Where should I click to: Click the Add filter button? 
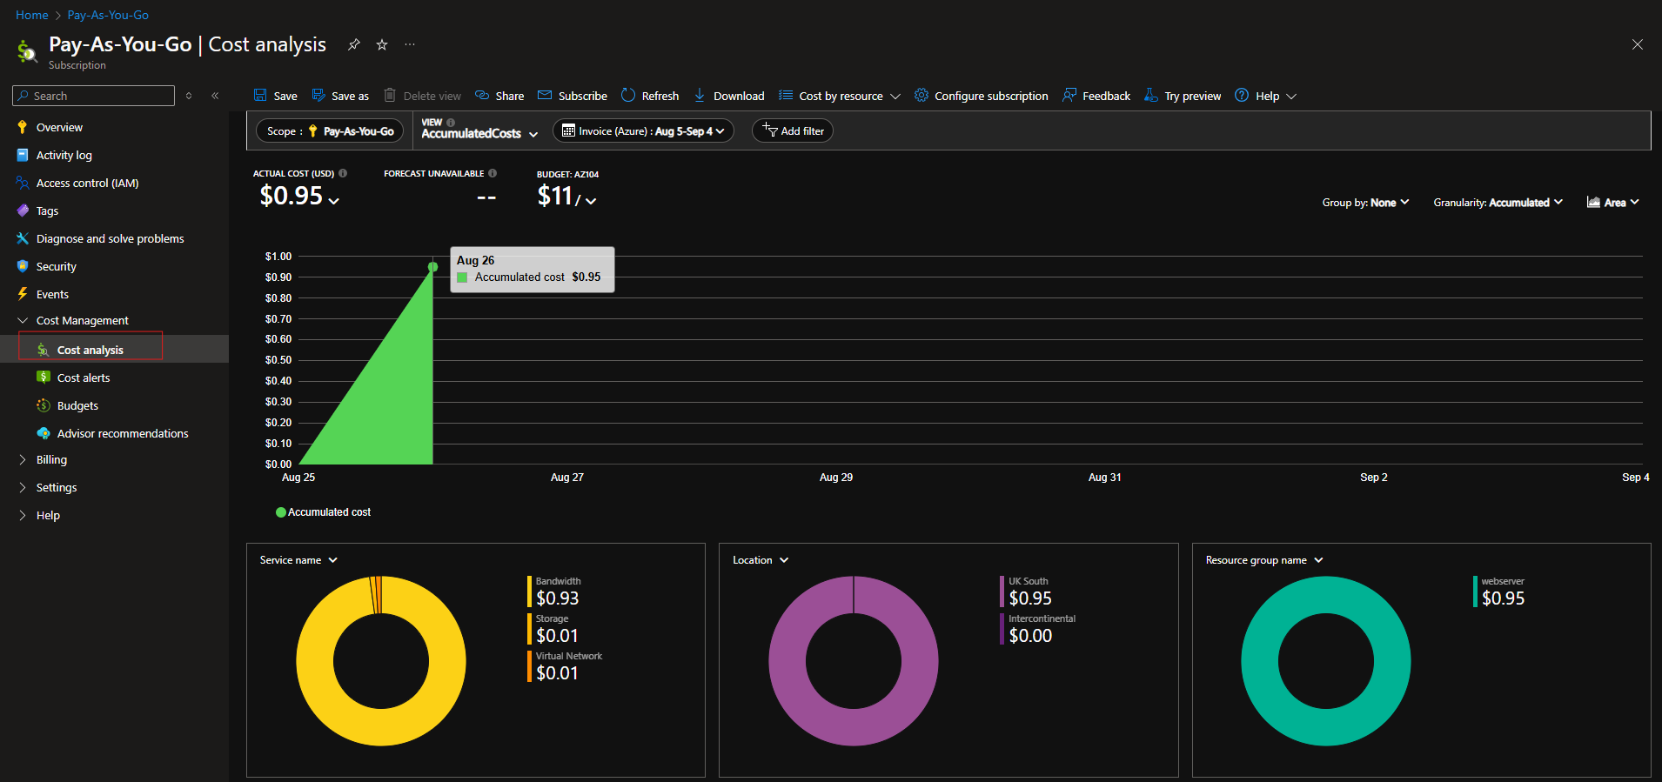(793, 131)
